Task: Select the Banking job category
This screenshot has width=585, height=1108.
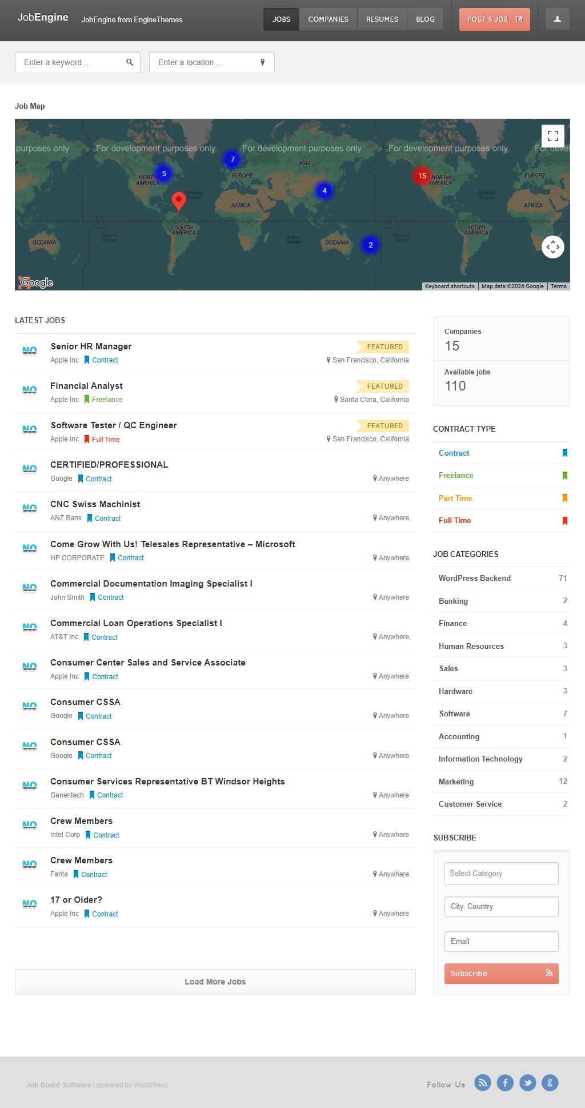Action: click(x=453, y=601)
